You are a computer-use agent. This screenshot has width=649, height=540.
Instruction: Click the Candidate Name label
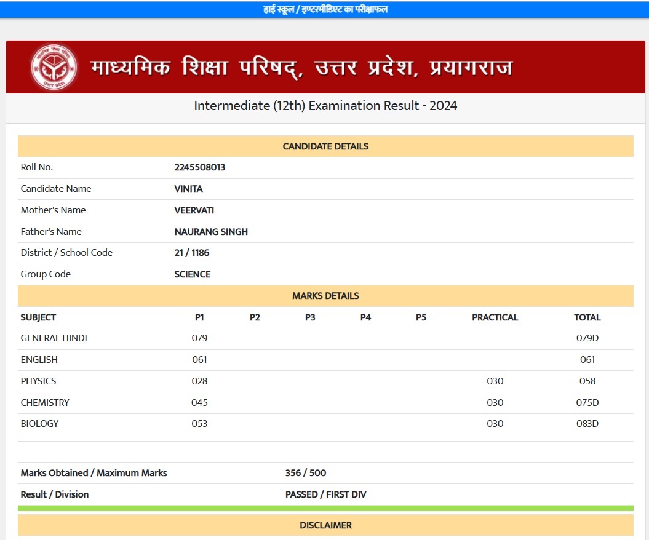coord(56,189)
